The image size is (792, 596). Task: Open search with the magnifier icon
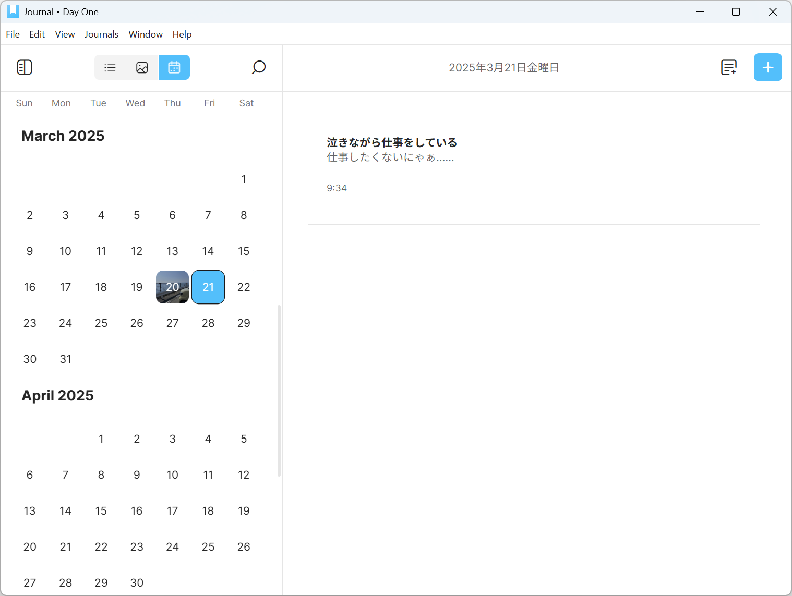pyautogui.click(x=259, y=67)
